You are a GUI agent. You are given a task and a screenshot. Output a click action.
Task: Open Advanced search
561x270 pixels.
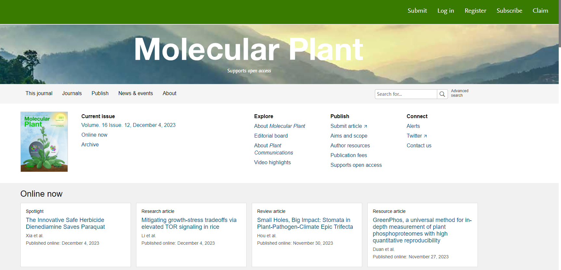(459, 93)
